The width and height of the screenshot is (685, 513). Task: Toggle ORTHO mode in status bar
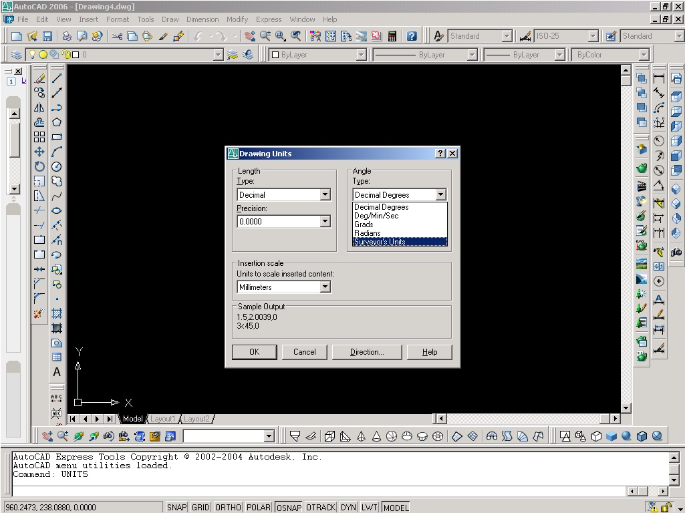click(228, 508)
